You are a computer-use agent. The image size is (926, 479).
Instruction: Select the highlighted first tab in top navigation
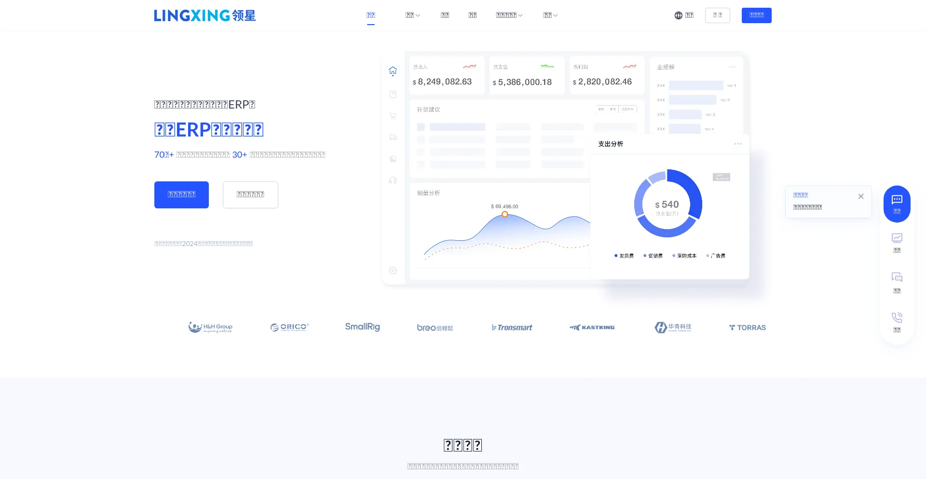(x=370, y=15)
